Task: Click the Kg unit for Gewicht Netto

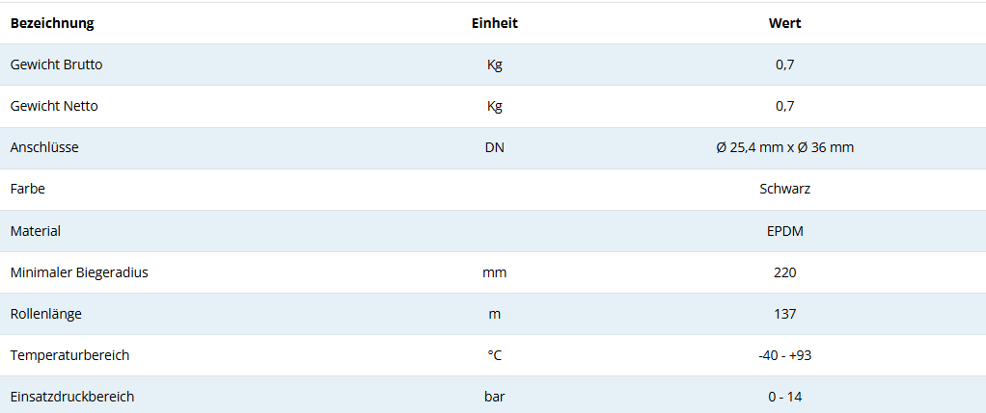Action: click(x=494, y=106)
